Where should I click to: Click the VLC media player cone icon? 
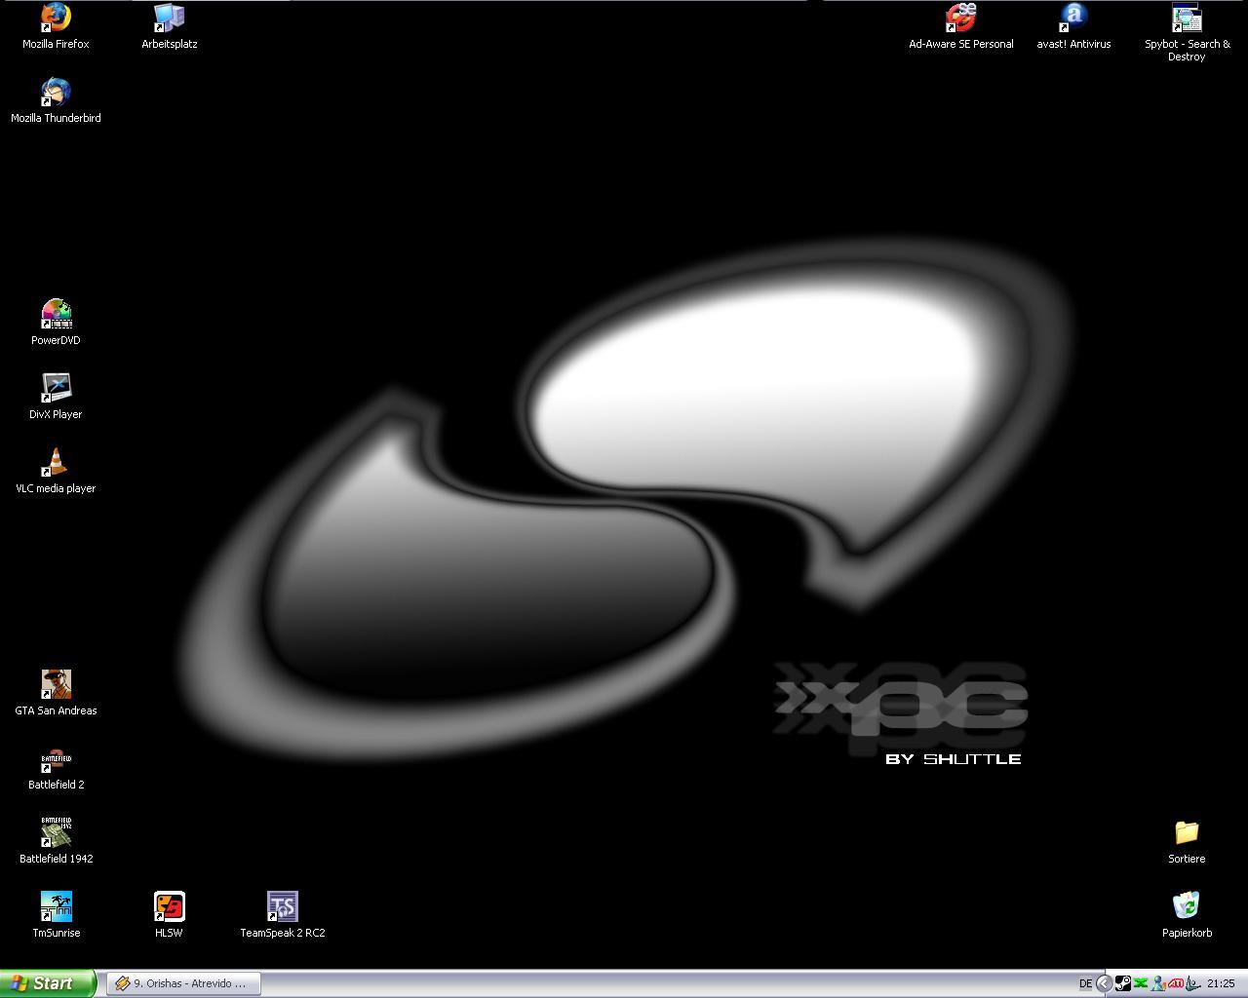(56, 463)
